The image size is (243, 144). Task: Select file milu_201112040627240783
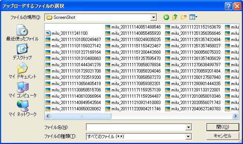[x=193, y=109]
